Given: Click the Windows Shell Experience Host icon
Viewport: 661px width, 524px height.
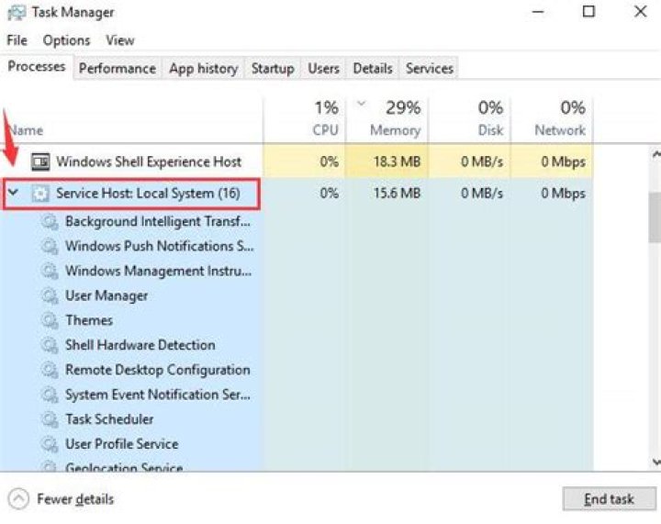Looking at the screenshot, I should click(41, 162).
